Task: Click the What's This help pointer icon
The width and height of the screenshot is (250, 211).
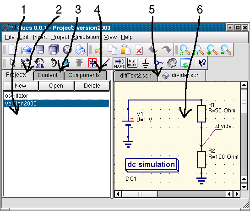Action: coord(202,63)
